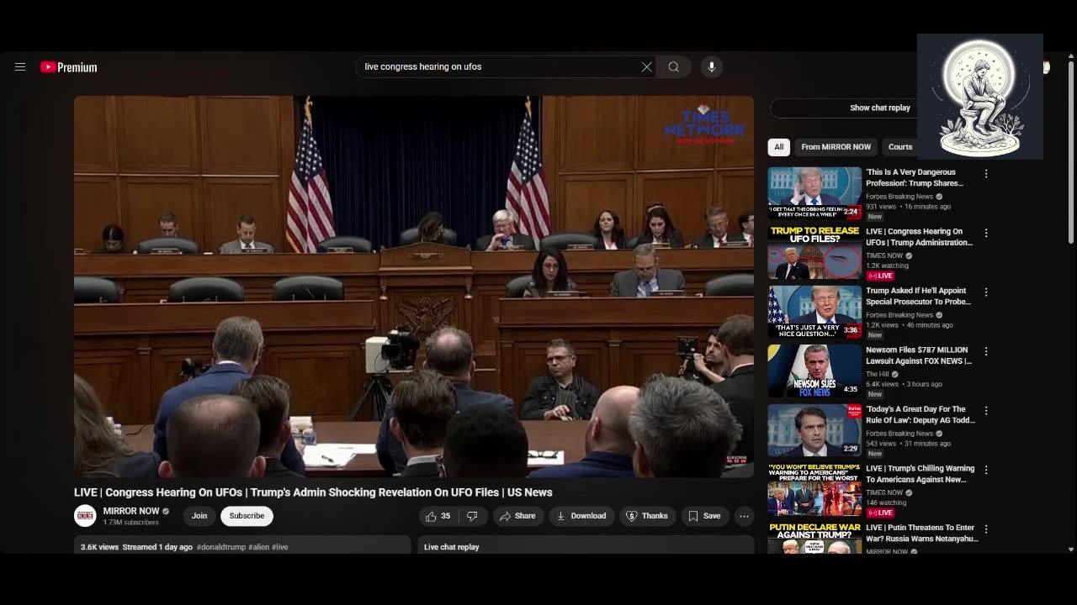Open The Hill channel name
The height and width of the screenshot is (605, 1077).
coord(877,374)
